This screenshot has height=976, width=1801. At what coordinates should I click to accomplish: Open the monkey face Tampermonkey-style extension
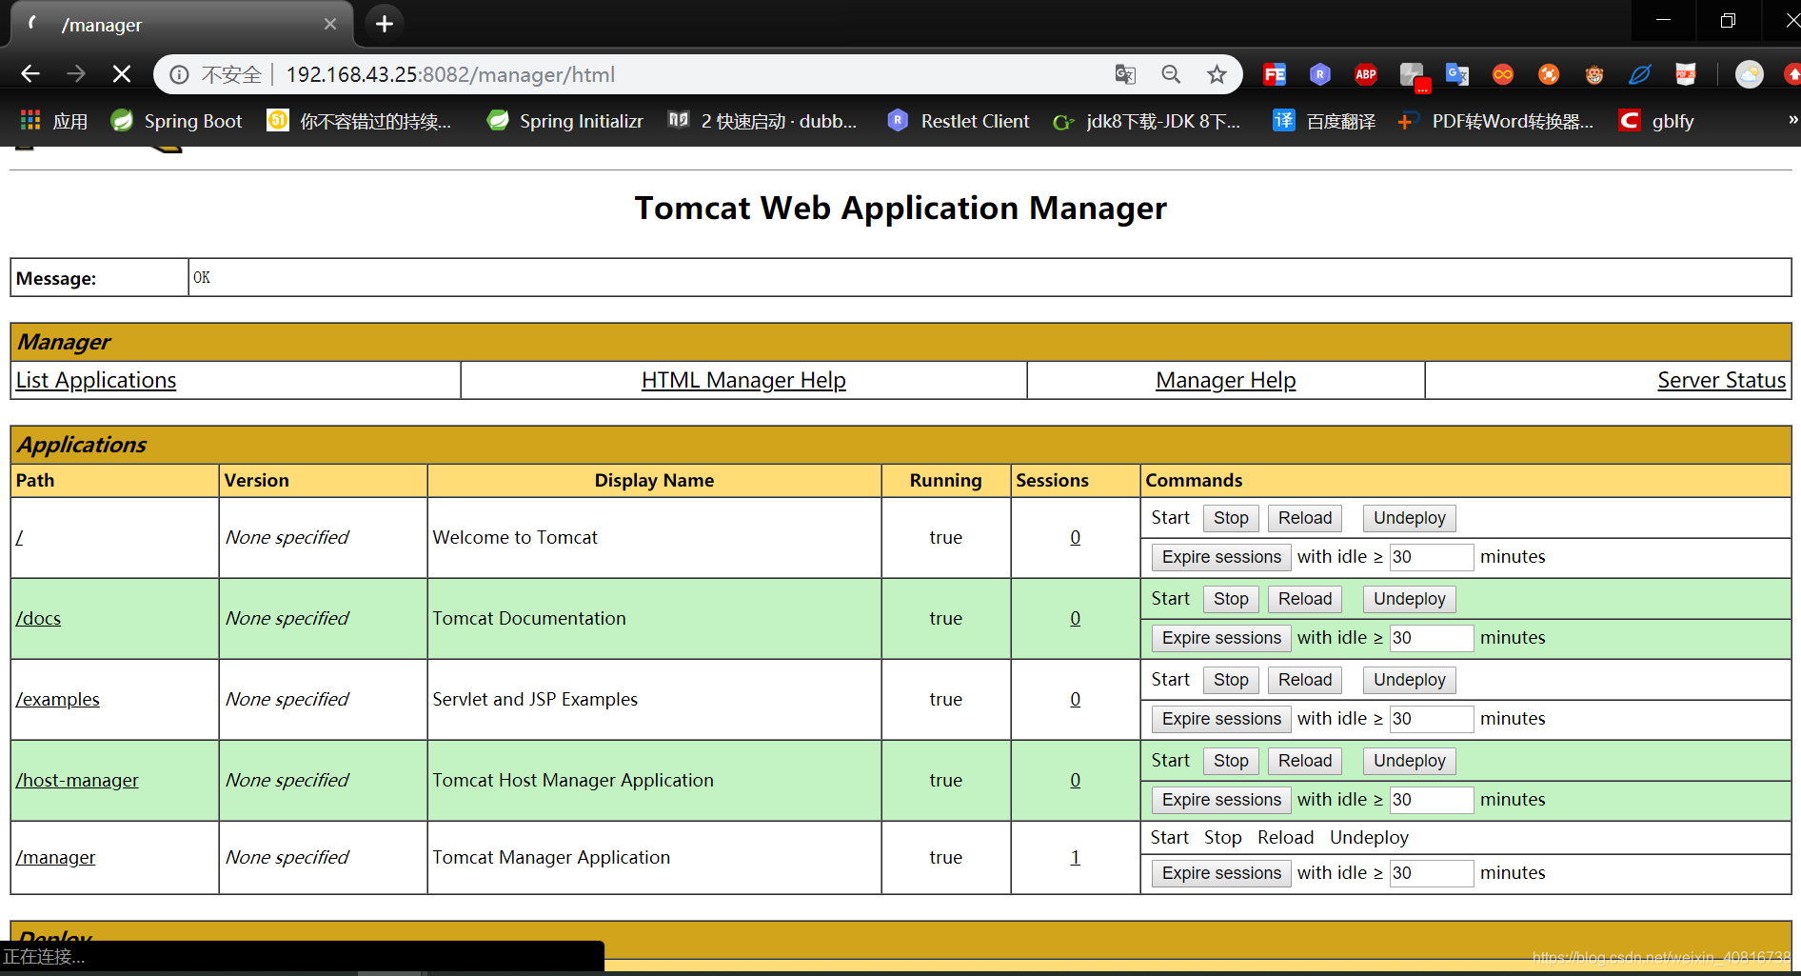(1594, 74)
